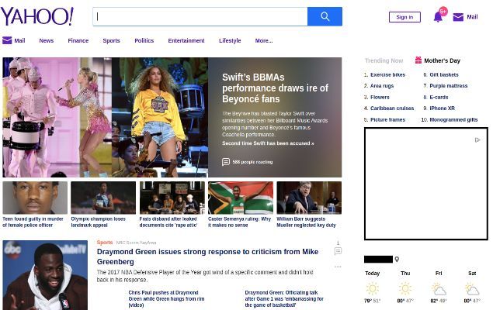The height and width of the screenshot is (310, 493).
Task: Click the Sign in button
Action: pyautogui.click(x=404, y=17)
